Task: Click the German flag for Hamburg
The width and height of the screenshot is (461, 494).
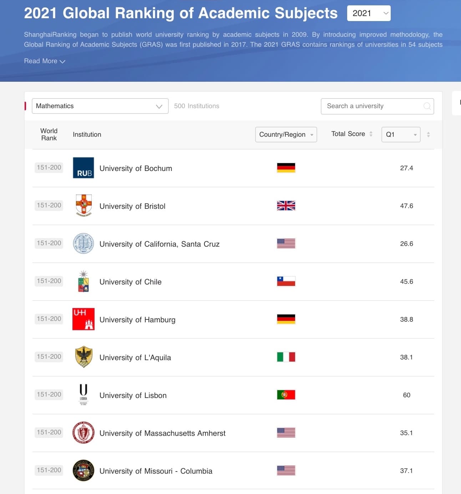Action: tap(286, 319)
